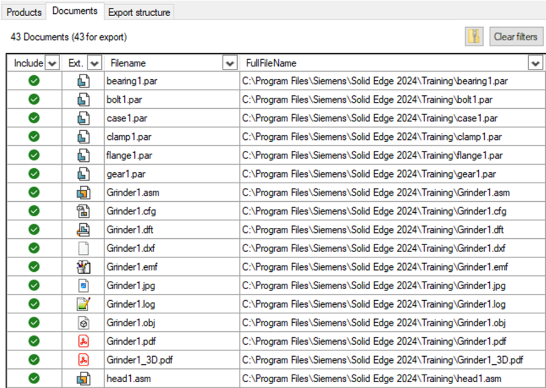Click the part icon for bolt1.par

coord(83,99)
